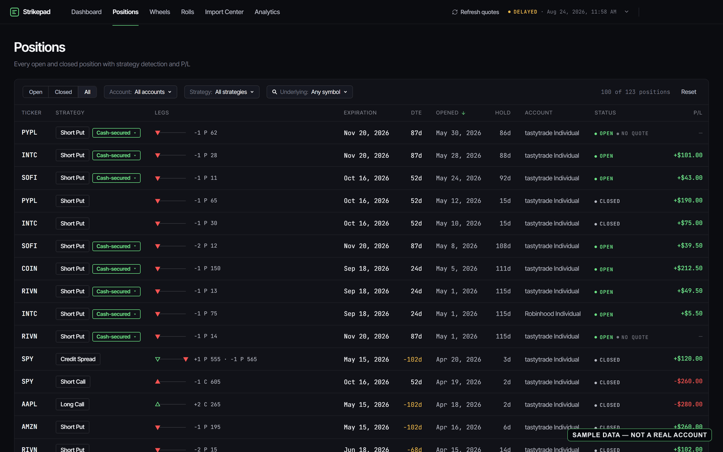Show only Closed positions
723x452 pixels.
point(63,92)
